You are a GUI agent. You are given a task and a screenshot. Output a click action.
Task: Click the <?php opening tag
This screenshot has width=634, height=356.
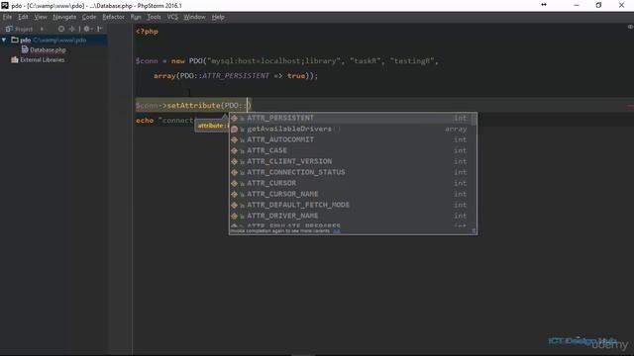147,32
